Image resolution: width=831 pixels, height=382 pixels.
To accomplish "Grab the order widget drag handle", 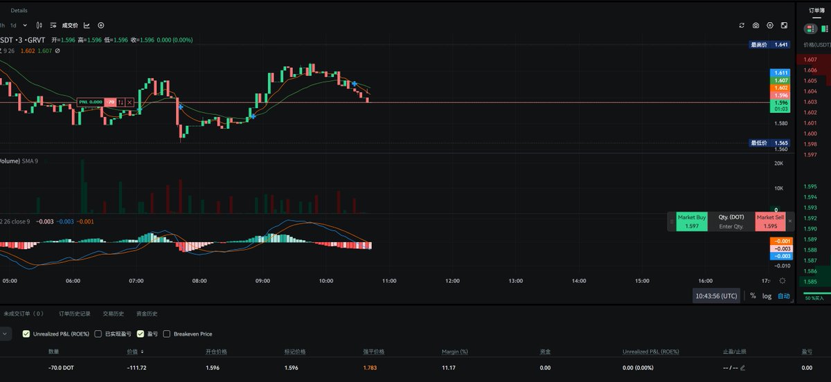I will tap(670, 221).
